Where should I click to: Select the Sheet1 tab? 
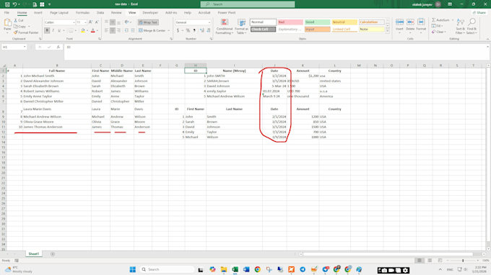pos(33,254)
